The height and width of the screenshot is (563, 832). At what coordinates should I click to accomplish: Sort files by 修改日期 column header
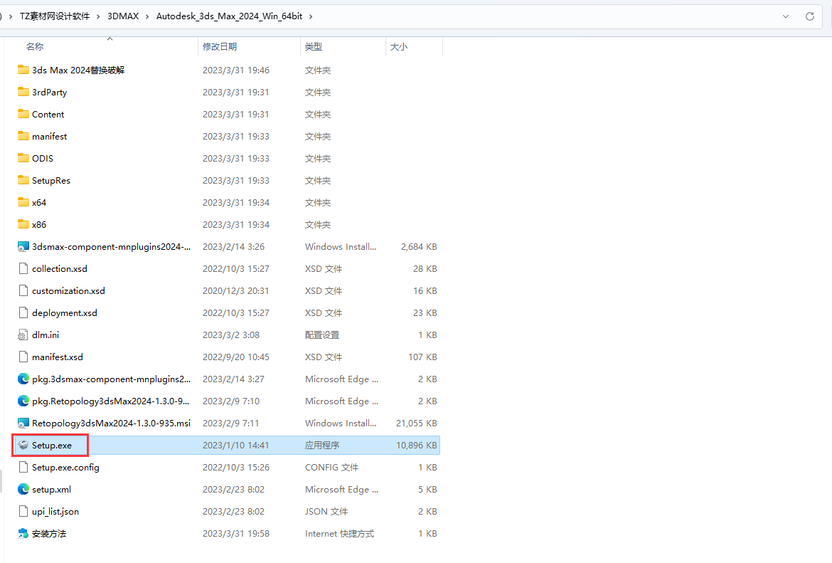pos(220,47)
